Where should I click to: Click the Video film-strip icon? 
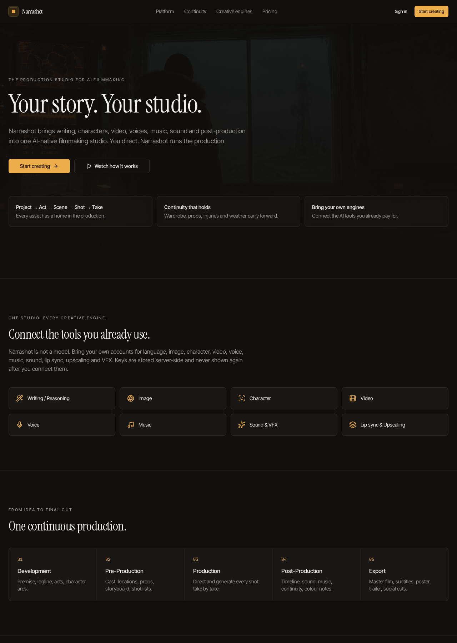(353, 398)
